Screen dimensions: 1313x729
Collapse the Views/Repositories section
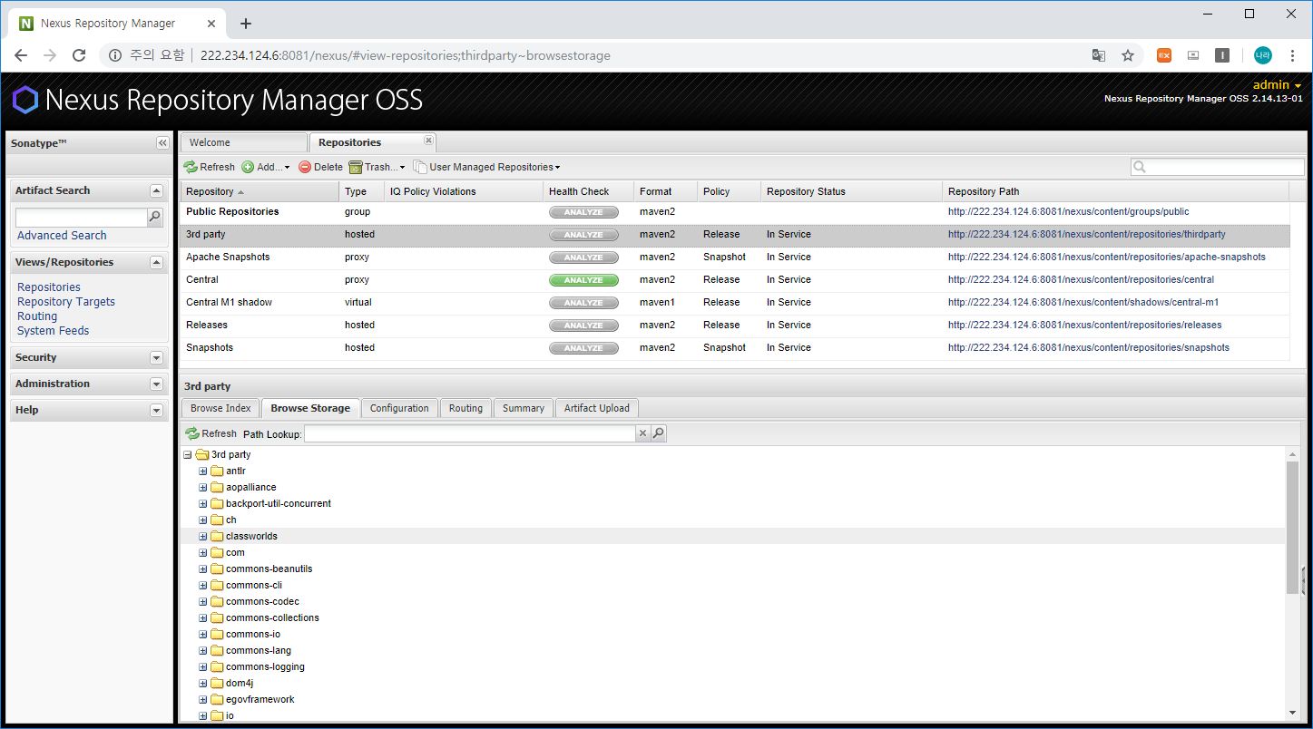pyautogui.click(x=156, y=262)
